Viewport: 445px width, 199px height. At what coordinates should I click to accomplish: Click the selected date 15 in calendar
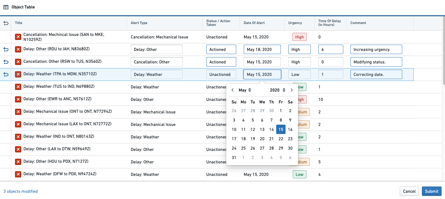[x=281, y=129]
